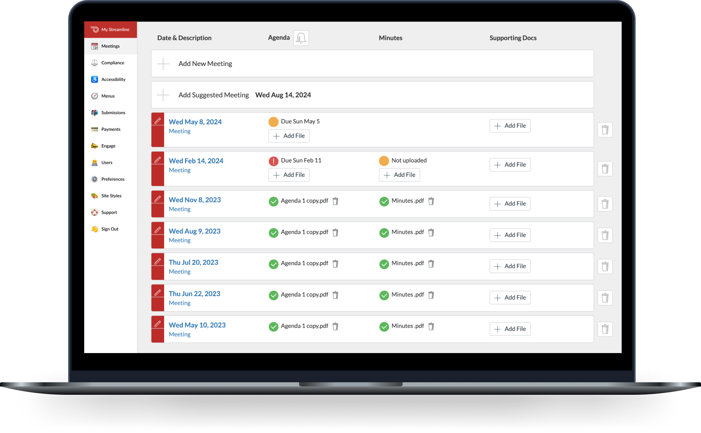Remove minutes file from Jun 22, 2023 meeting
This screenshot has height=433, width=701.
pos(431,295)
